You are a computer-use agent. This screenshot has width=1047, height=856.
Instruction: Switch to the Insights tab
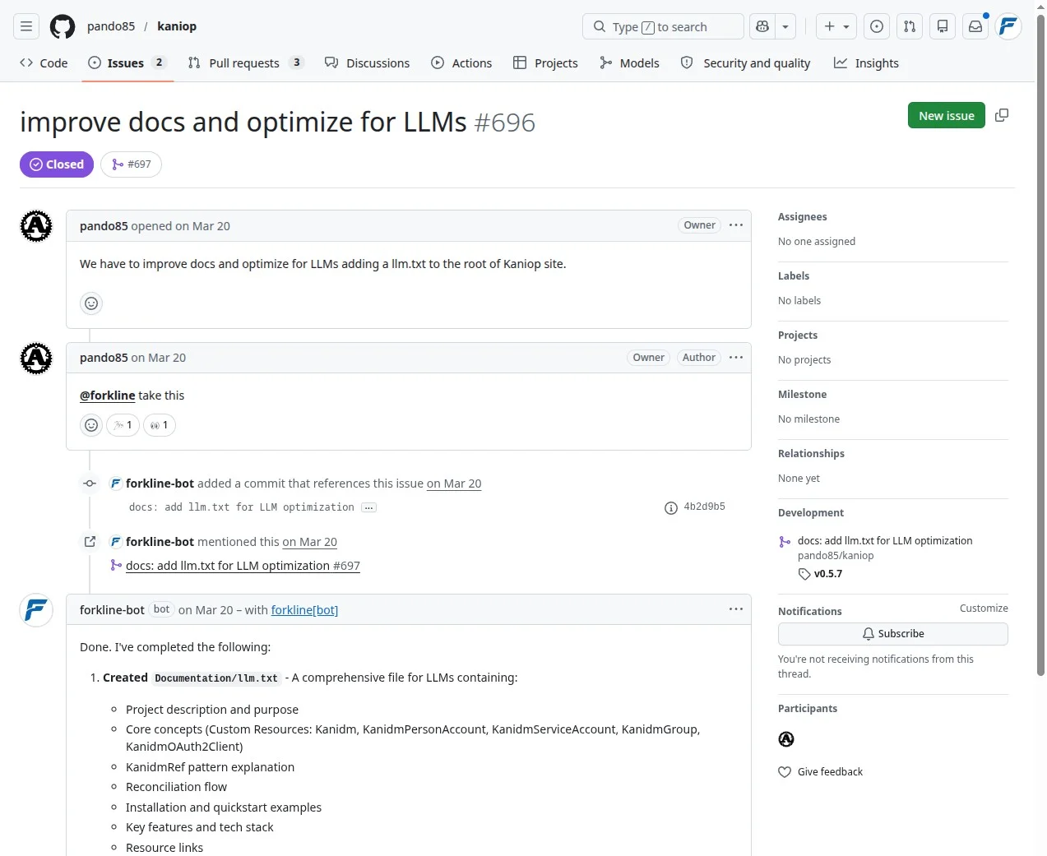coord(866,62)
